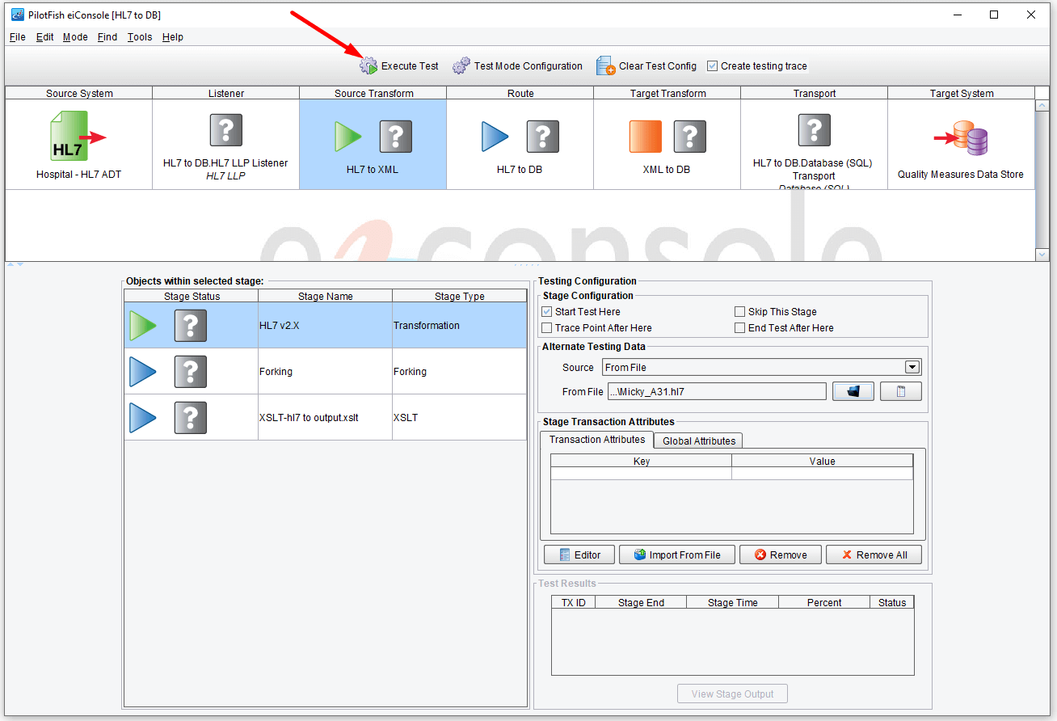Click blue play arrow in XSLT row
The height and width of the screenshot is (721, 1057).
coord(143,418)
